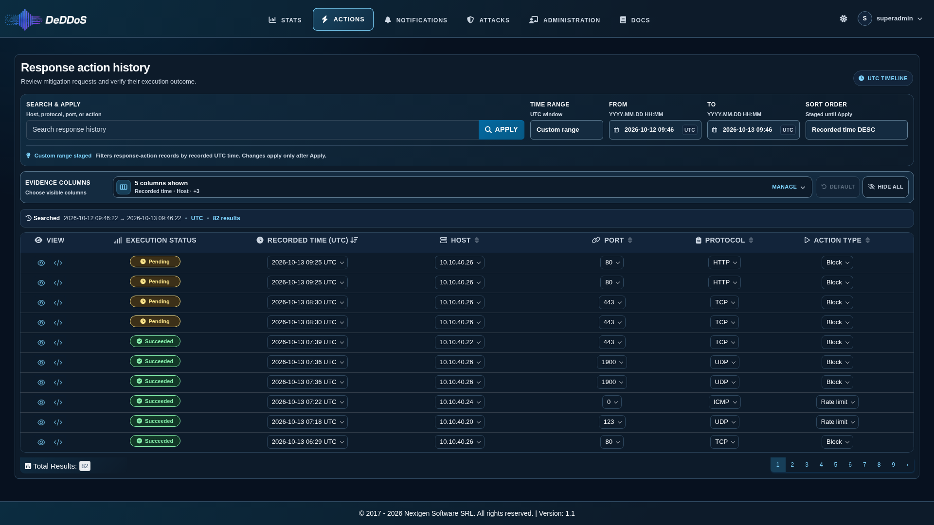
Task: View details of first 09:25 Pending row
Action: 41,263
